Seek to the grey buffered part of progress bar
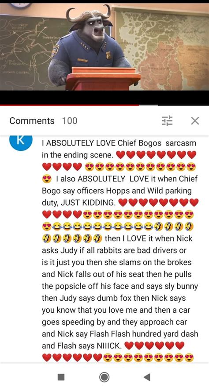 coord(148,105)
